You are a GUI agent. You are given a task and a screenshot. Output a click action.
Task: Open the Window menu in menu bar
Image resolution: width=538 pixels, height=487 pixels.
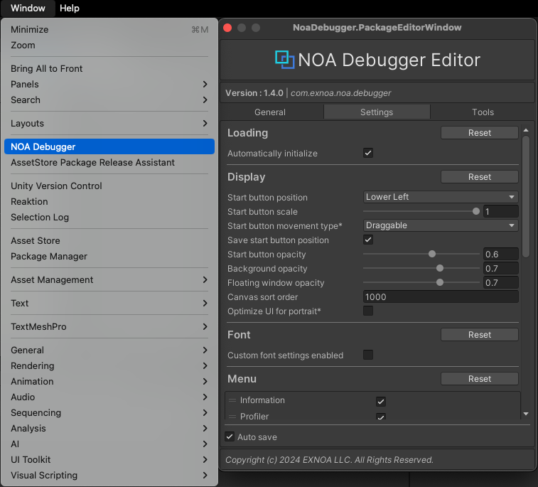coord(28,9)
